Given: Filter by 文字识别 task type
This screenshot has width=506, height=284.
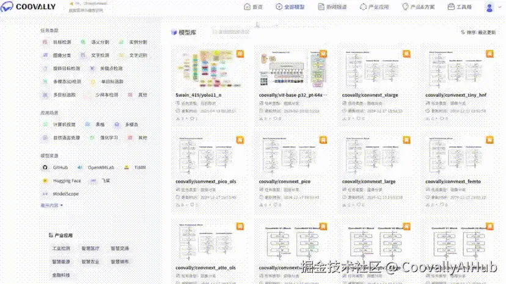Looking at the screenshot, I should click(x=133, y=55).
